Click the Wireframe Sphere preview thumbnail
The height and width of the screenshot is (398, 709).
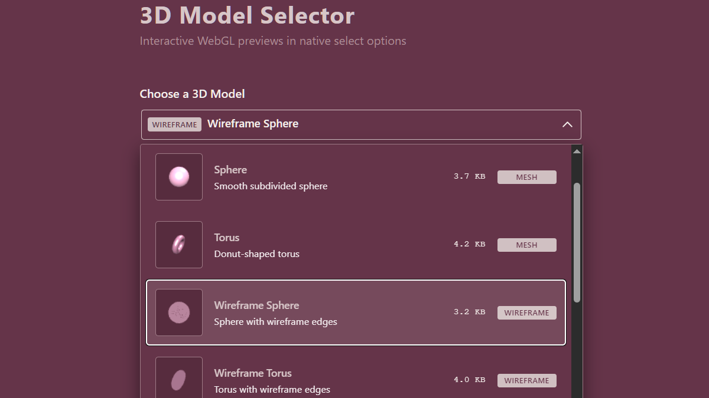179,313
